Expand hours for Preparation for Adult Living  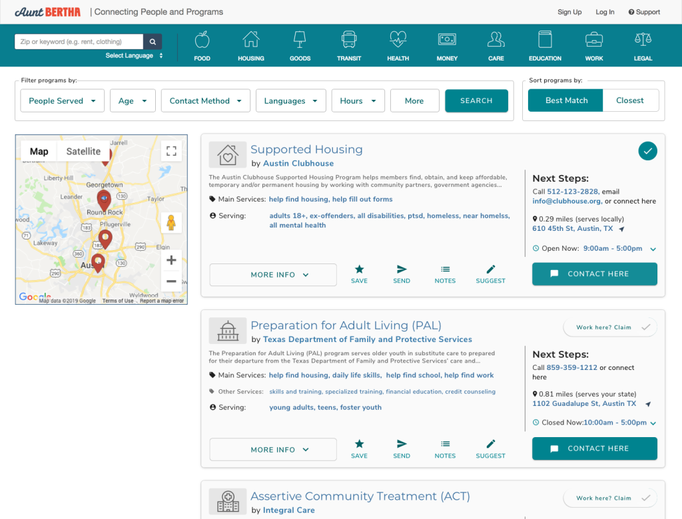pyautogui.click(x=653, y=423)
